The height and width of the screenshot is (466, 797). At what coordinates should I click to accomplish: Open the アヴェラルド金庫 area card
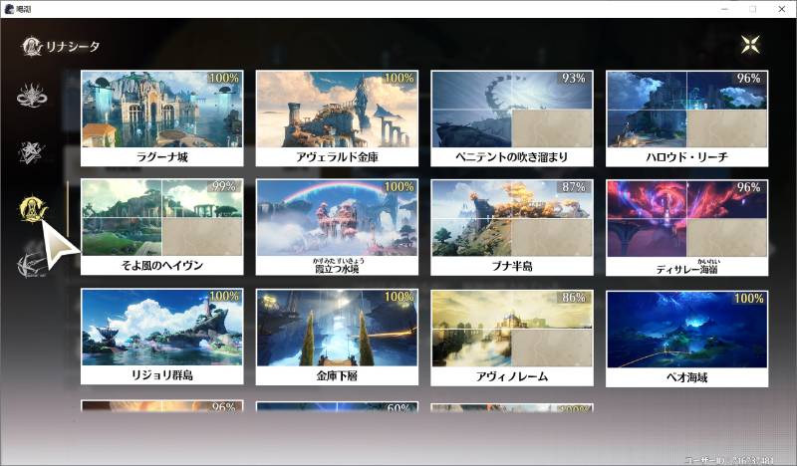click(337, 118)
